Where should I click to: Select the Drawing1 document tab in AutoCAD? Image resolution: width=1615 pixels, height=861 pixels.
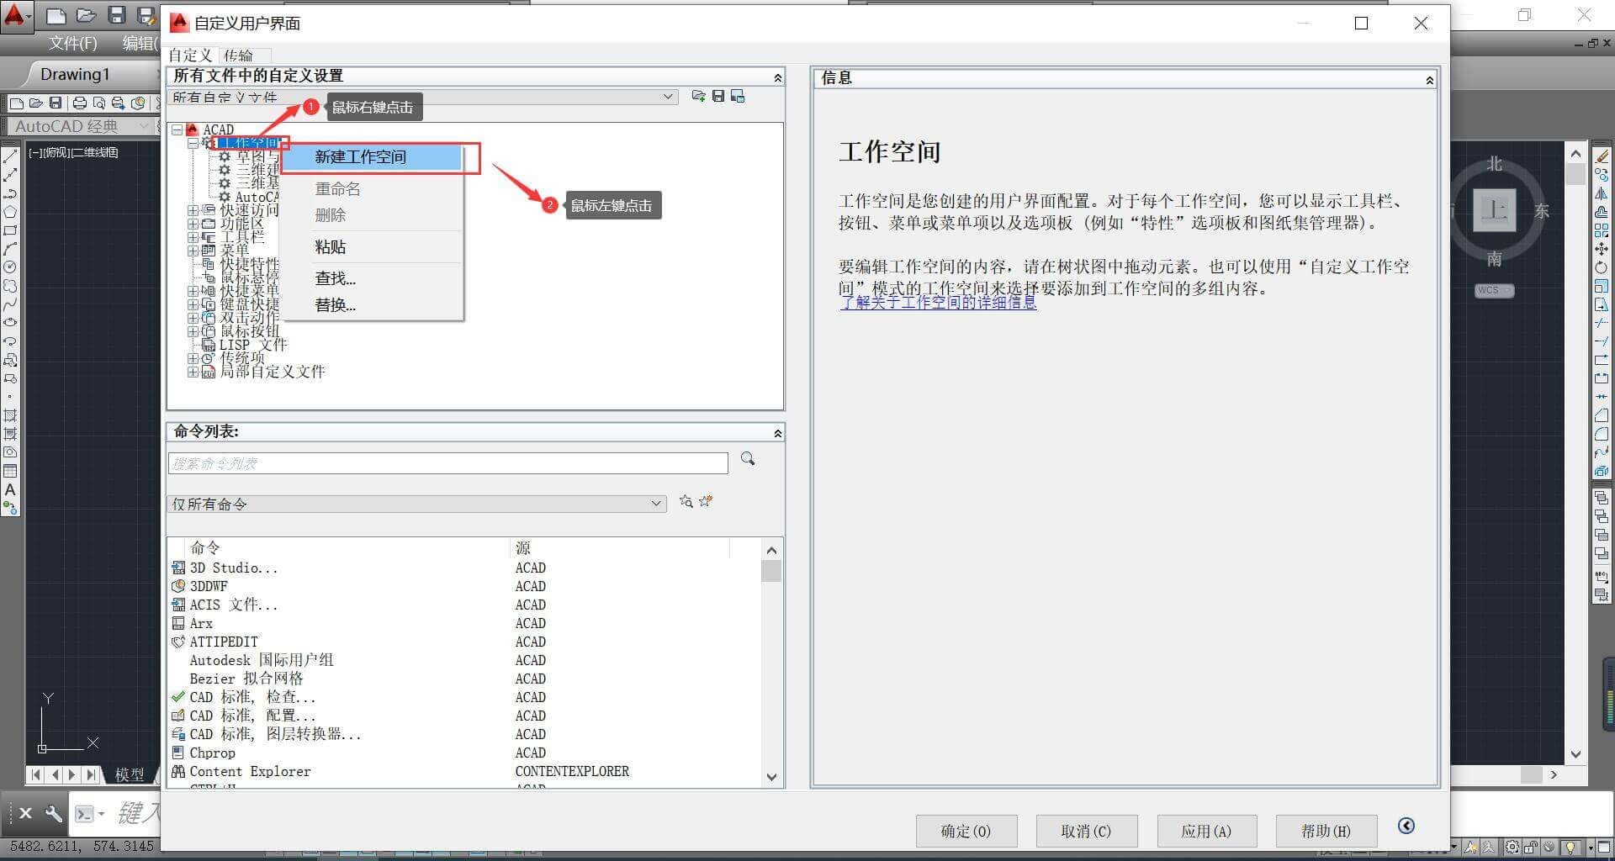(76, 74)
